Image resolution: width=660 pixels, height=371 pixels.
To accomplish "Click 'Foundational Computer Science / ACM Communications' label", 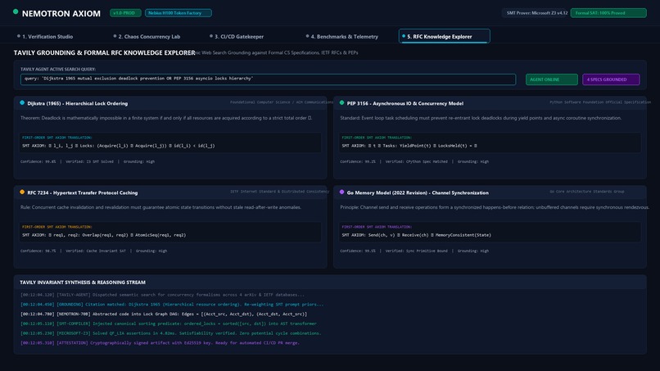I will (x=281, y=102).
